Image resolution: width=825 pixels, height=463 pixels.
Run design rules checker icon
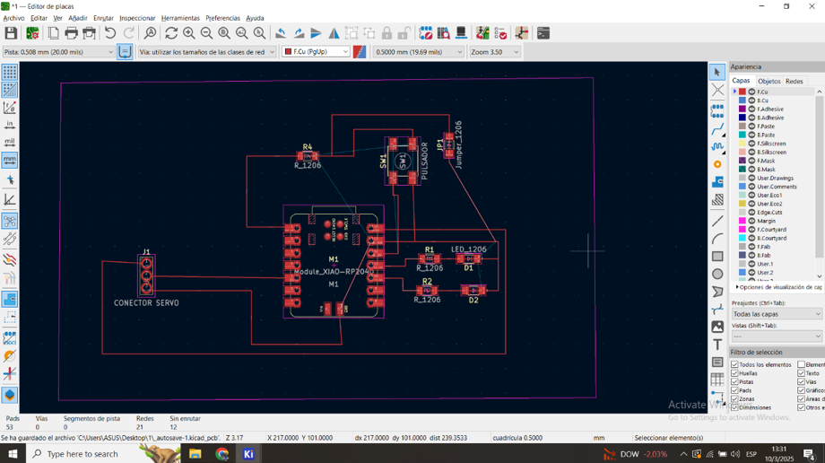tap(500, 33)
